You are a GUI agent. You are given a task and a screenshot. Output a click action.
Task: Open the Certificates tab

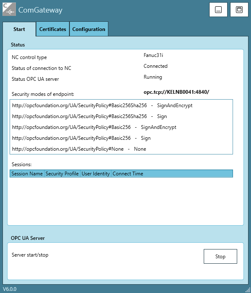53,29
